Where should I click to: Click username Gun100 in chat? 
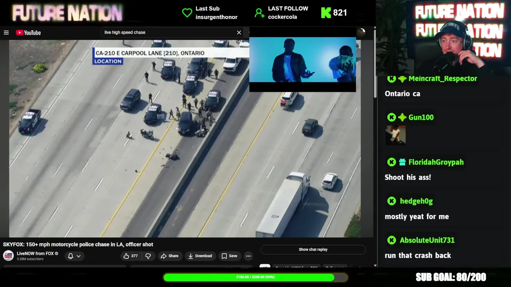(x=421, y=117)
